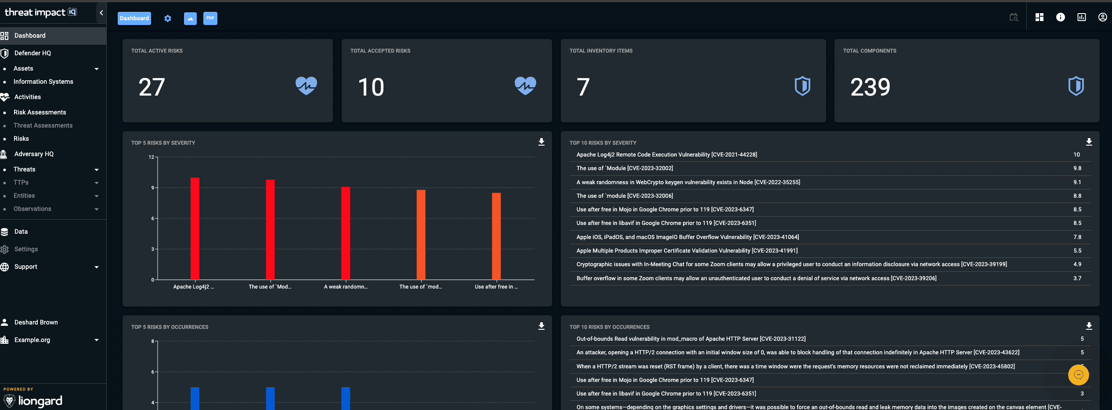The height and width of the screenshot is (410, 1112).
Task: Open Defender HQ section
Action: pyautogui.click(x=53, y=53)
